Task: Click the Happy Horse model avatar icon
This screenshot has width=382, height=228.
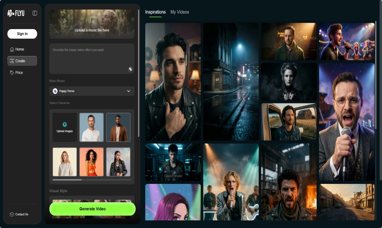Action: coord(55,91)
